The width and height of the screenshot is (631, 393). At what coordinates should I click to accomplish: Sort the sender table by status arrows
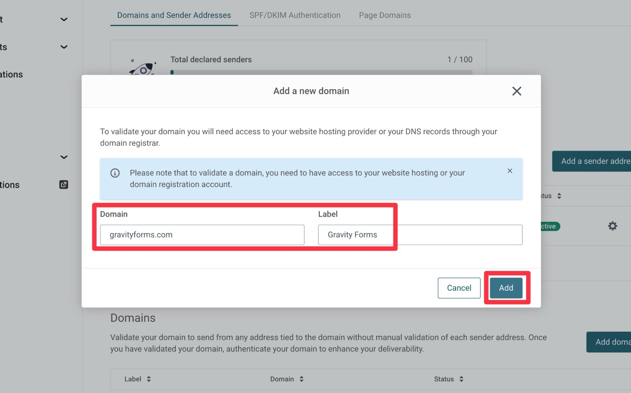[x=559, y=196]
